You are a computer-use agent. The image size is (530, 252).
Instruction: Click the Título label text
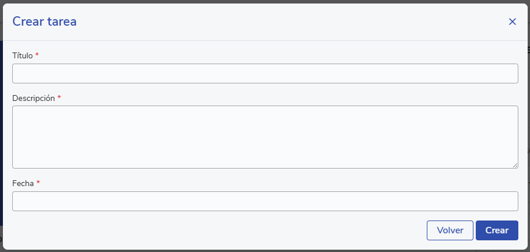pyautogui.click(x=23, y=55)
